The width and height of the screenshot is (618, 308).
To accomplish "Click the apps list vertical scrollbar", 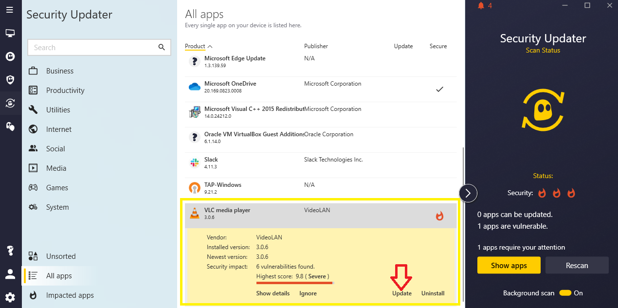I will [x=463, y=224].
